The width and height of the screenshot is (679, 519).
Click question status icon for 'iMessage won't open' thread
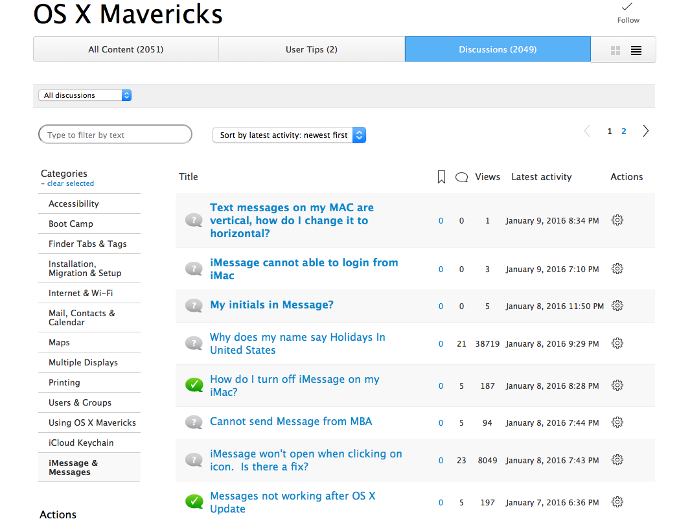(x=194, y=460)
